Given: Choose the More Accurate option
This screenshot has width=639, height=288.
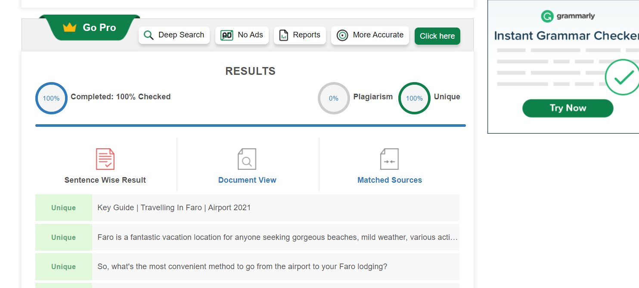Looking at the screenshot, I should (370, 35).
